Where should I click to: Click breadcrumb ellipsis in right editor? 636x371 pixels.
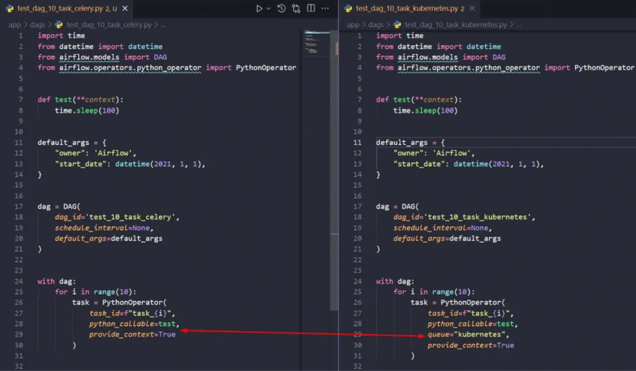[519, 25]
